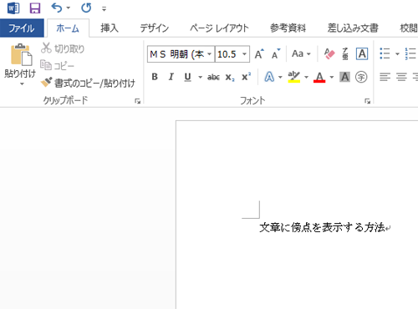This screenshot has width=418, height=309.
Task: Open フォント dialog launcher
Action: (x=368, y=101)
